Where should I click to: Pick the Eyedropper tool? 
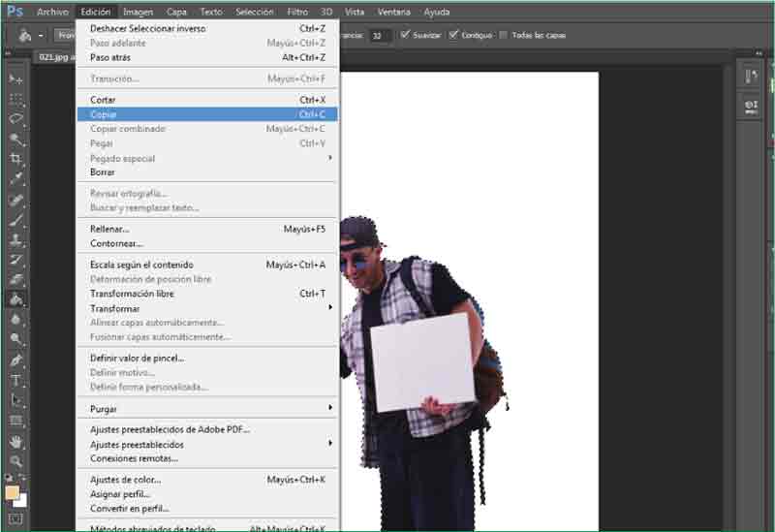tap(16, 179)
